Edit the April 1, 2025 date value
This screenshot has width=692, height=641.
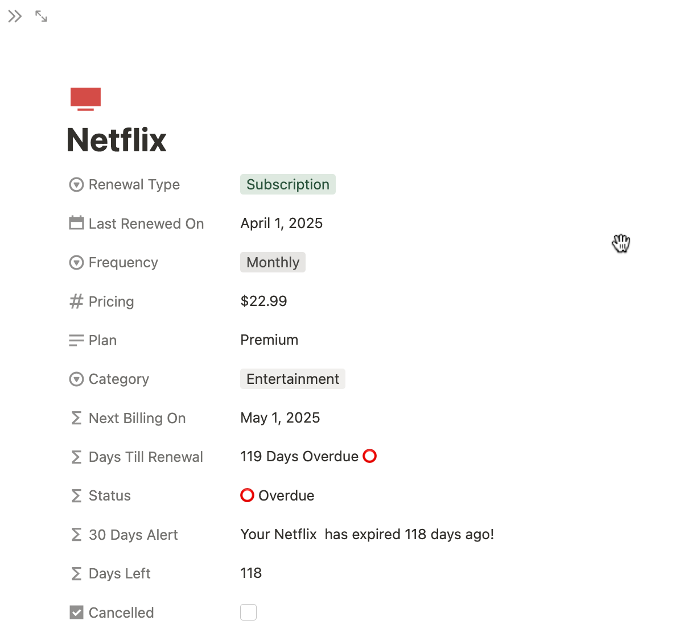tap(281, 223)
